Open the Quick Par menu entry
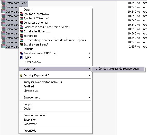Viewport: 147px width, 135px height. (x=55, y=69)
